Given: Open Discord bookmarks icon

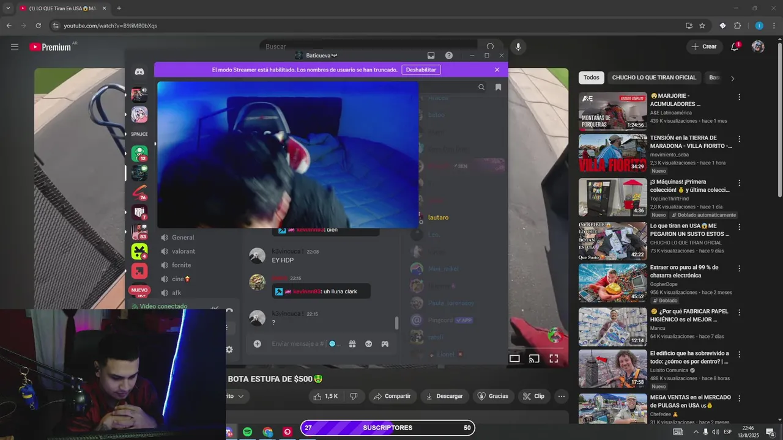Looking at the screenshot, I should coord(498,87).
